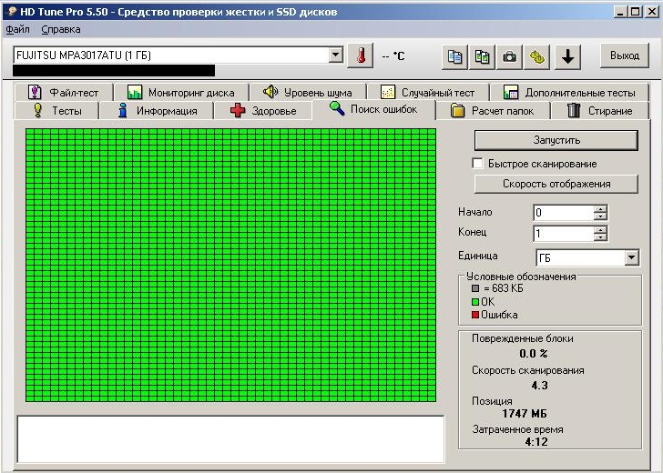The width and height of the screenshot is (663, 473).
Task: Increase the Конец spinner value
Action: [x=600, y=230]
